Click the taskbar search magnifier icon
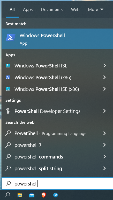 point(7,195)
